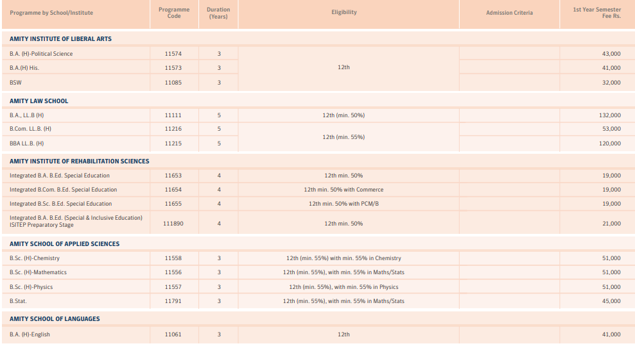The height and width of the screenshot is (346, 635).
Task: Select the BSW programme name
Action: coord(15,83)
